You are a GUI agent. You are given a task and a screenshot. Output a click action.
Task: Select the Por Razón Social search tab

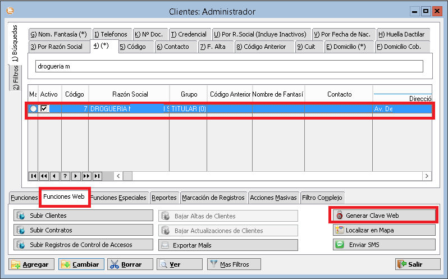56,47
